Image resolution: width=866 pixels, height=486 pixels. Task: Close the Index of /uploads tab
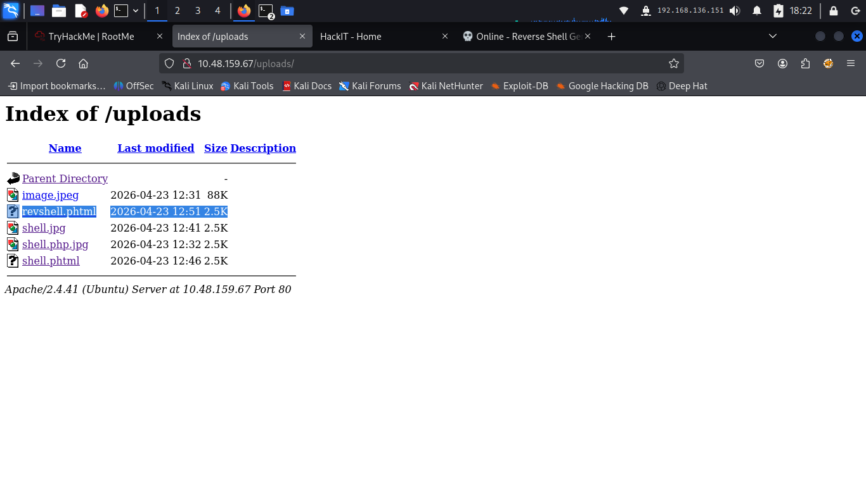point(302,37)
